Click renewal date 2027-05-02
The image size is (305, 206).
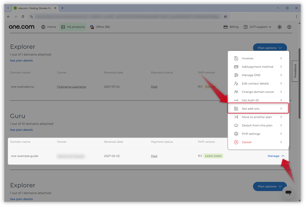click(x=112, y=156)
